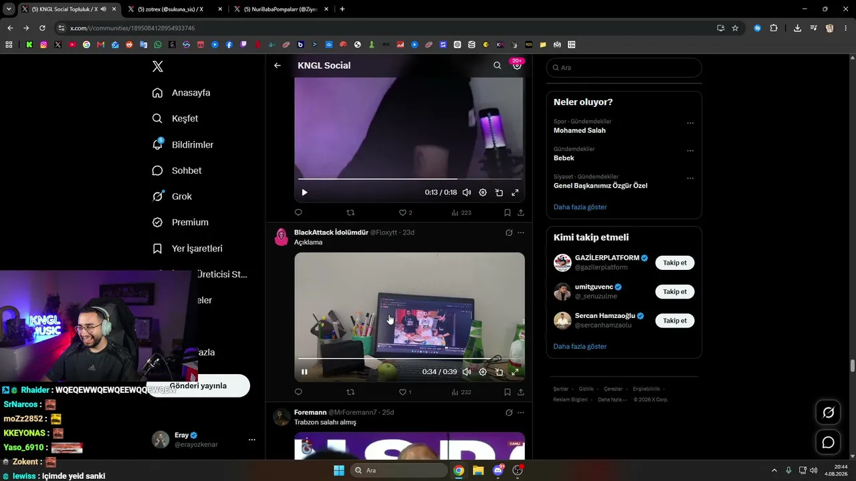Follow Sercan Hamzaoğlu with Takip et
Viewport: 856px width, 481px height.
675,321
